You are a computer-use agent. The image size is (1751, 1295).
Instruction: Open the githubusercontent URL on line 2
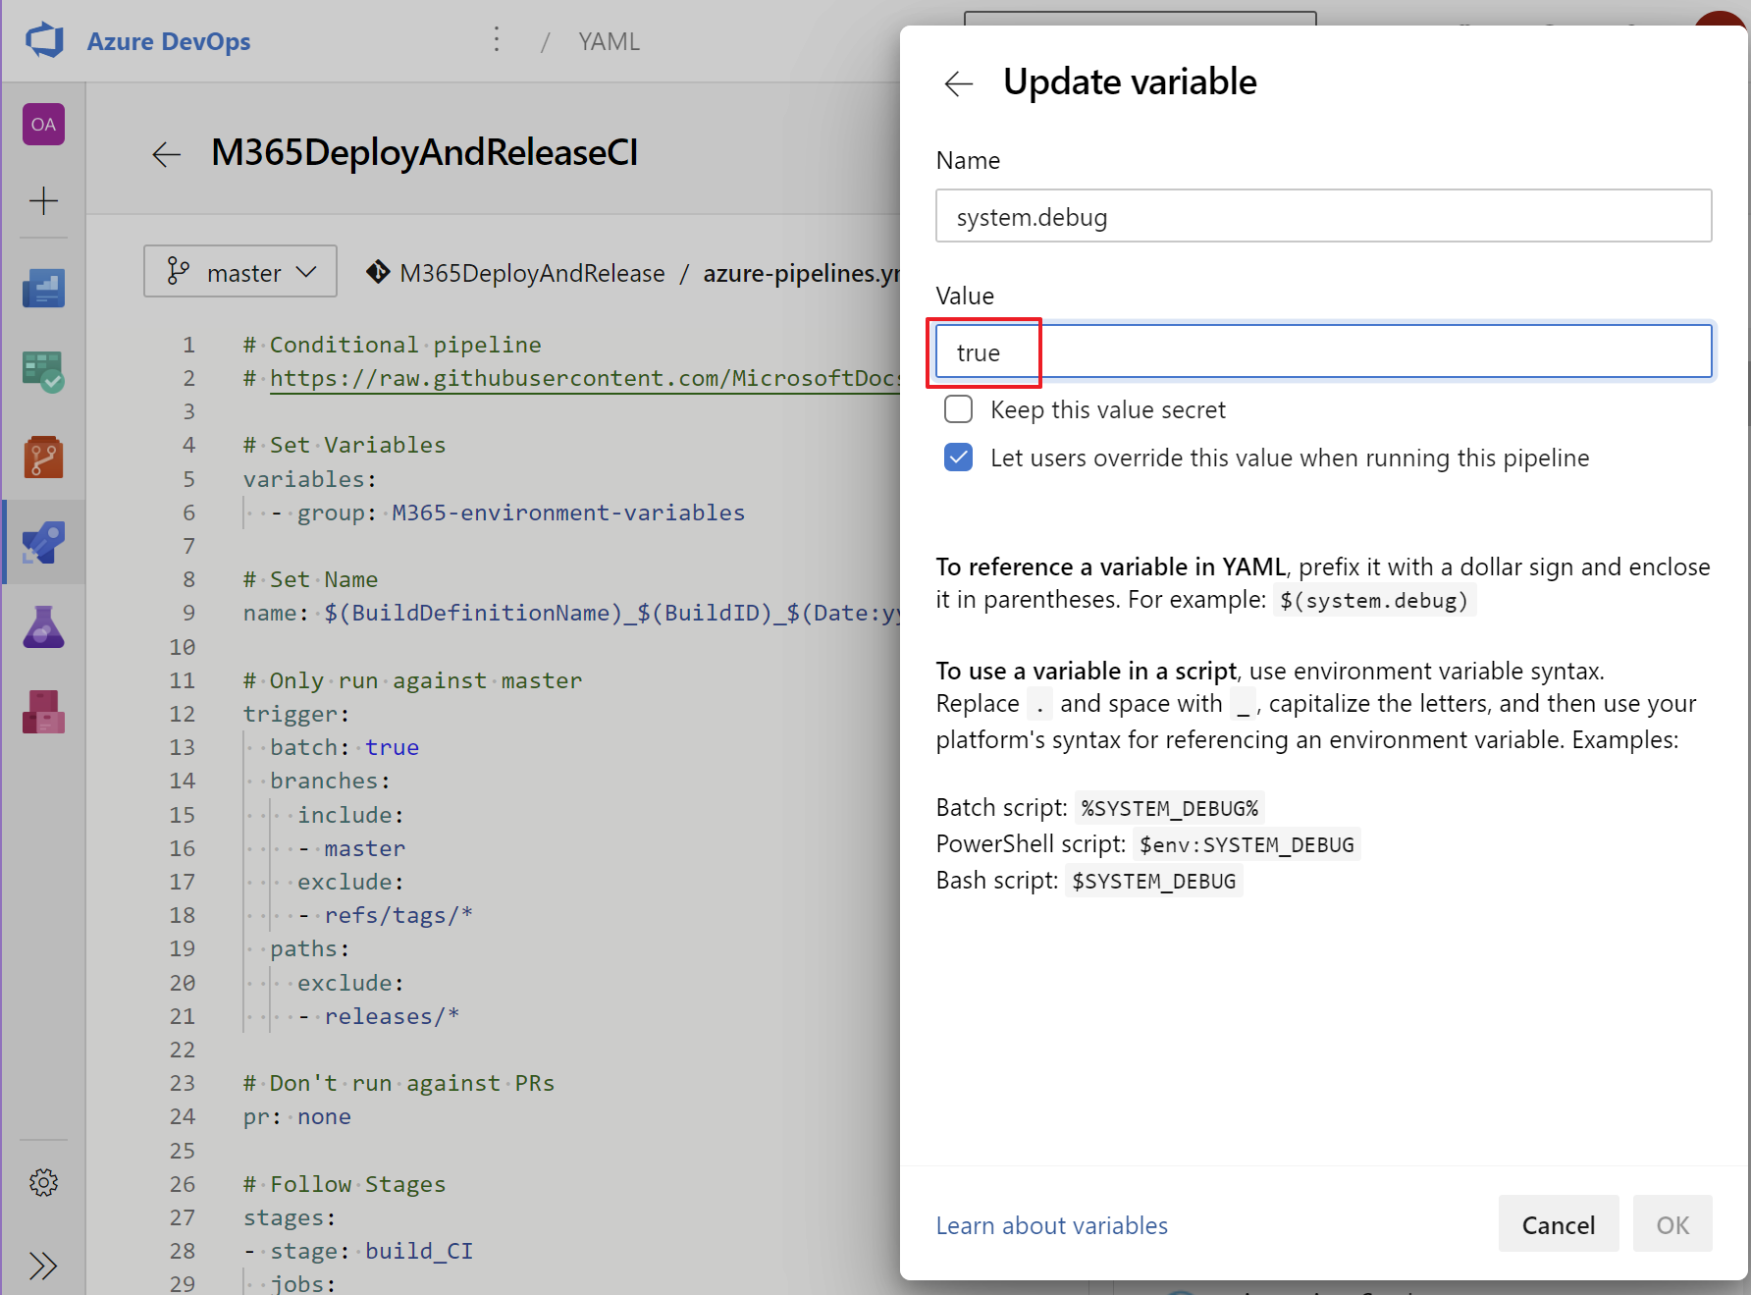[586, 379]
